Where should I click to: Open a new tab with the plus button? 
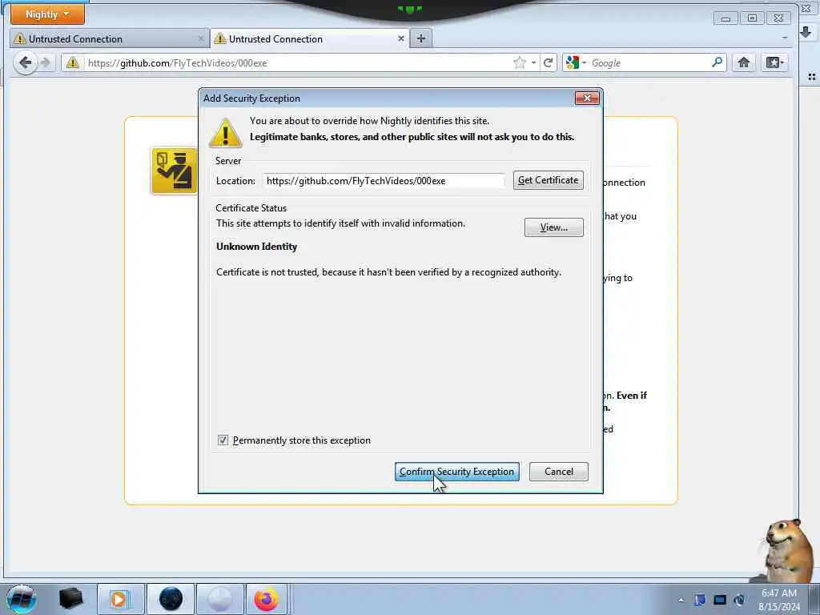(x=421, y=38)
